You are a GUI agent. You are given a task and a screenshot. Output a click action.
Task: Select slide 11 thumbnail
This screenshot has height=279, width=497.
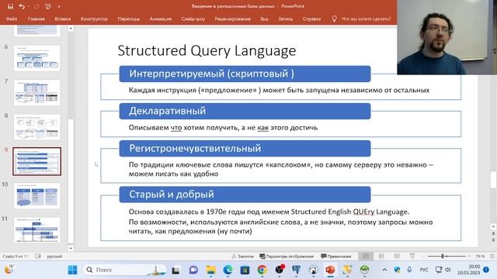[x=36, y=230]
